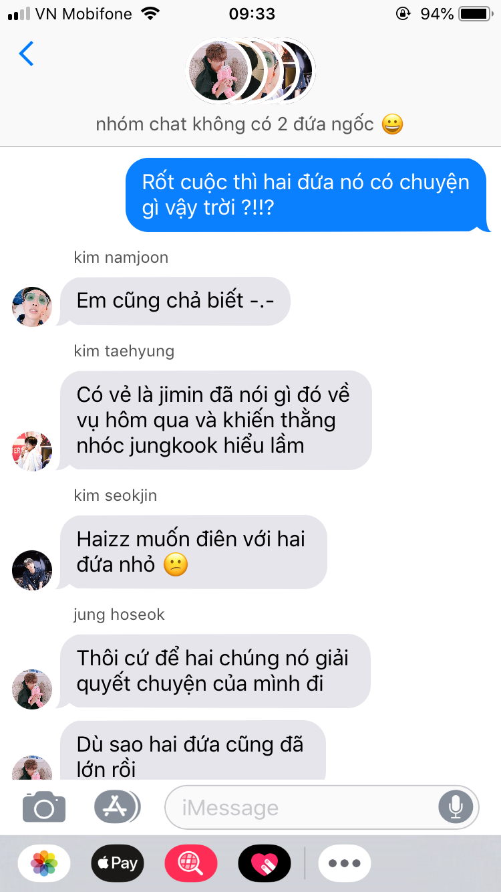The height and width of the screenshot is (892, 501).
Task: Tap the blue back arrow
Action: [x=26, y=53]
